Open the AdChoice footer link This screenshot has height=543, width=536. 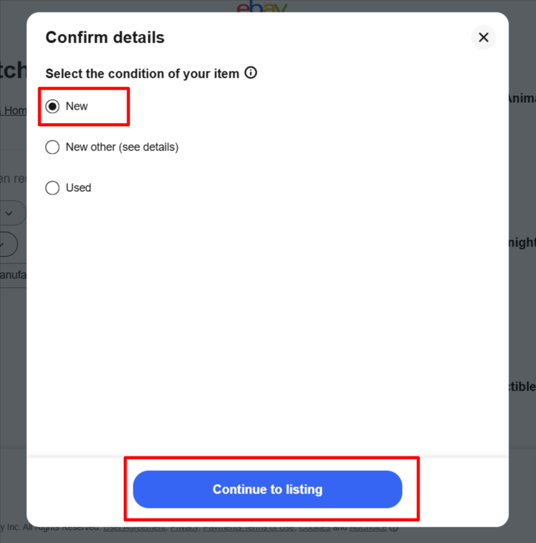[x=368, y=528]
